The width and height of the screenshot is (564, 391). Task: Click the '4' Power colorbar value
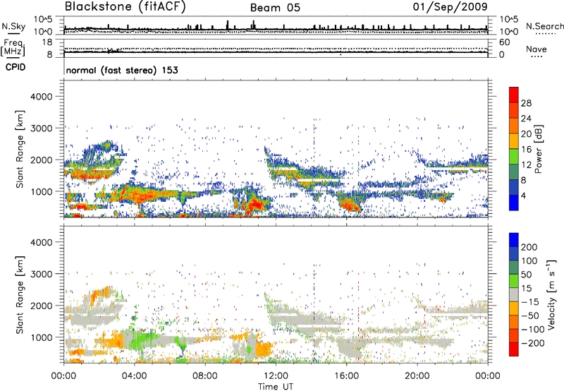coord(523,196)
